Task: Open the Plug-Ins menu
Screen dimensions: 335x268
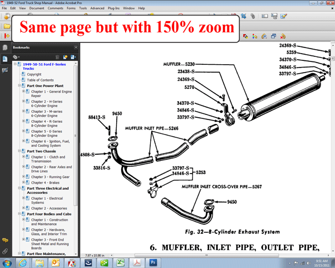Action: pyautogui.click(x=113, y=8)
